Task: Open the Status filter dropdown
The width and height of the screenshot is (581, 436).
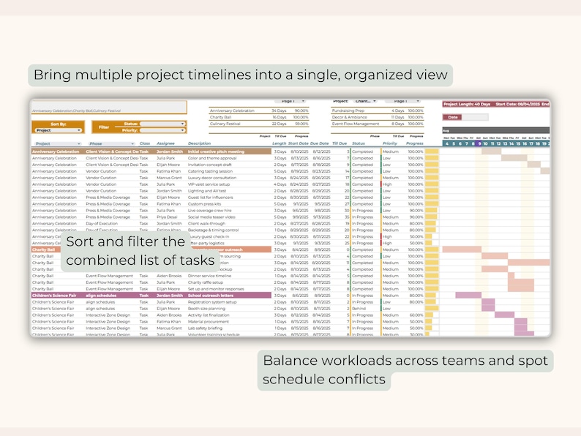Action: coord(162,124)
